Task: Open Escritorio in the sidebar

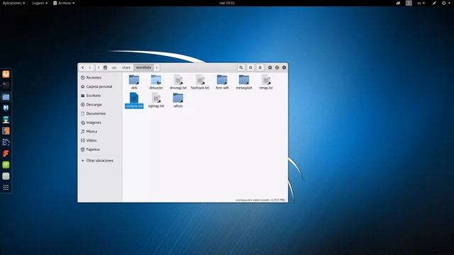Action: (100, 96)
